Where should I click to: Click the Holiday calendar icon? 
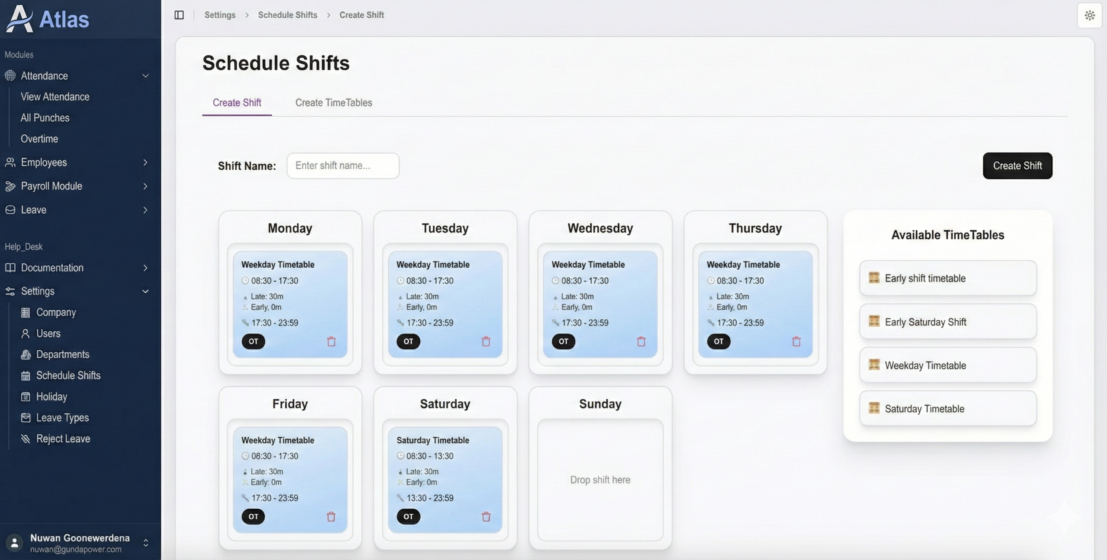pyautogui.click(x=26, y=396)
